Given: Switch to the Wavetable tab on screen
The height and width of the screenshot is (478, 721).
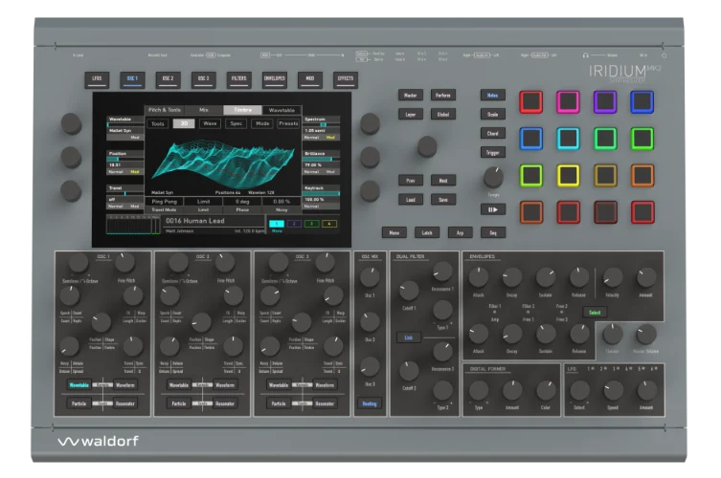Looking at the screenshot, I should (280, 110).
